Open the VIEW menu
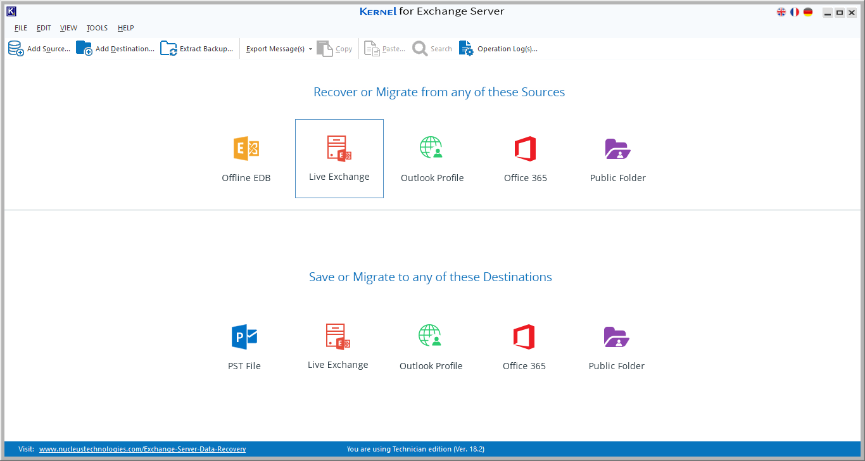The width and height of the screenshot is (865, 461). coord(68,28)
